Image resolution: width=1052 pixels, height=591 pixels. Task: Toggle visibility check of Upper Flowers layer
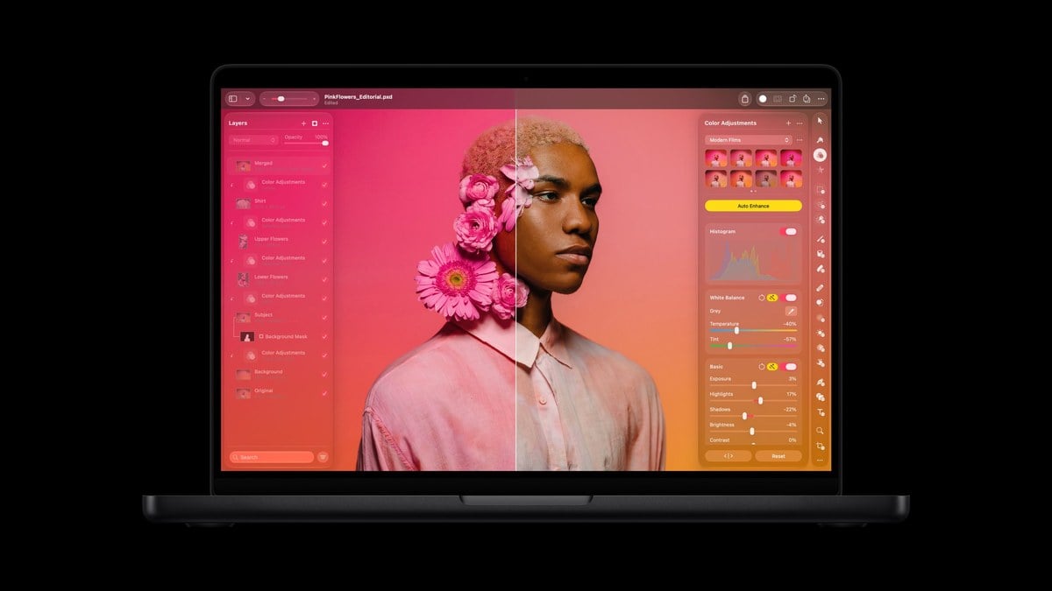(x=324, y=242)
